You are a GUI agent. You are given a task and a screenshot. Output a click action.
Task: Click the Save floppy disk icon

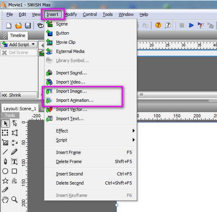(x=28, y=25)
